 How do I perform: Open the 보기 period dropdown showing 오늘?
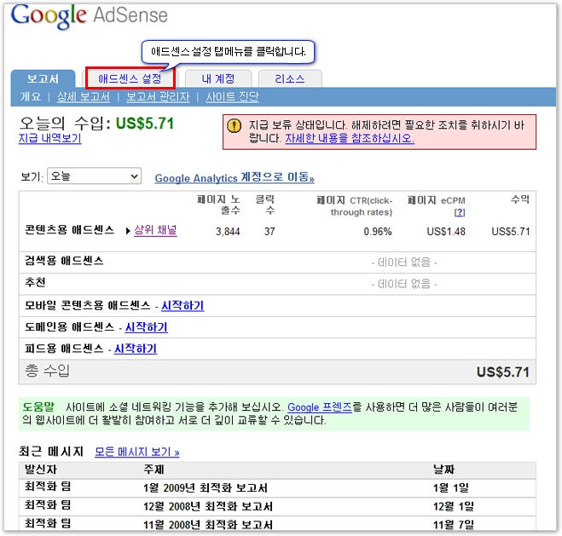pos(95,176)
